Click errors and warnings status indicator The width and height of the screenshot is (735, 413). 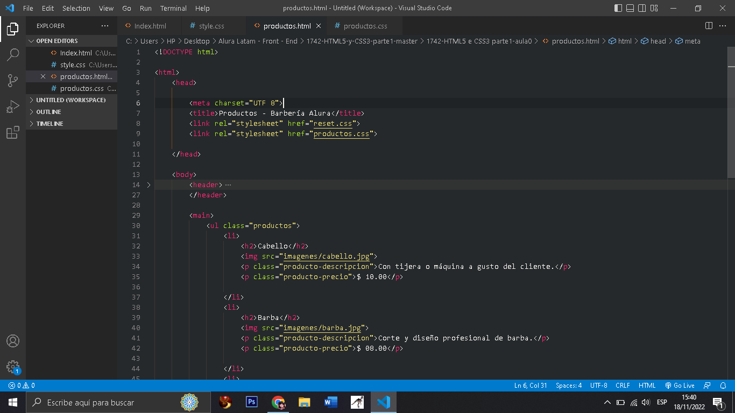[22, 386]
